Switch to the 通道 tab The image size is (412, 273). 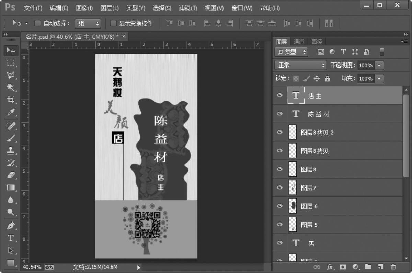299,42
